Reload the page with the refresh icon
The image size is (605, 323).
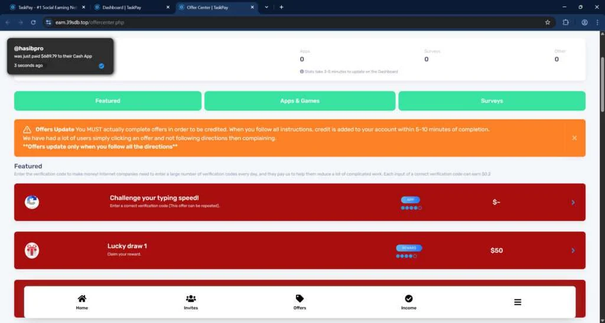click(33, 22)
